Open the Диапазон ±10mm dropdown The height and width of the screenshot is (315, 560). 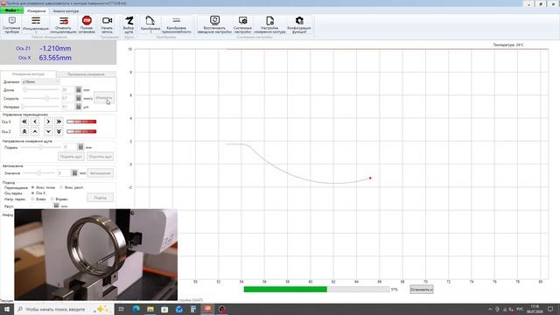point(41,81)
